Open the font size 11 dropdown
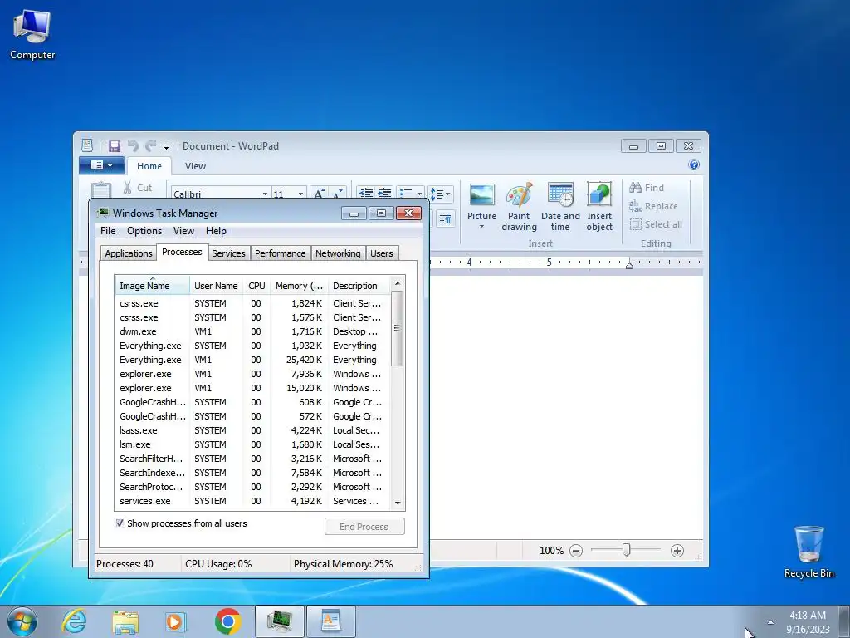The image size is (850, 638). coord(300,194)
